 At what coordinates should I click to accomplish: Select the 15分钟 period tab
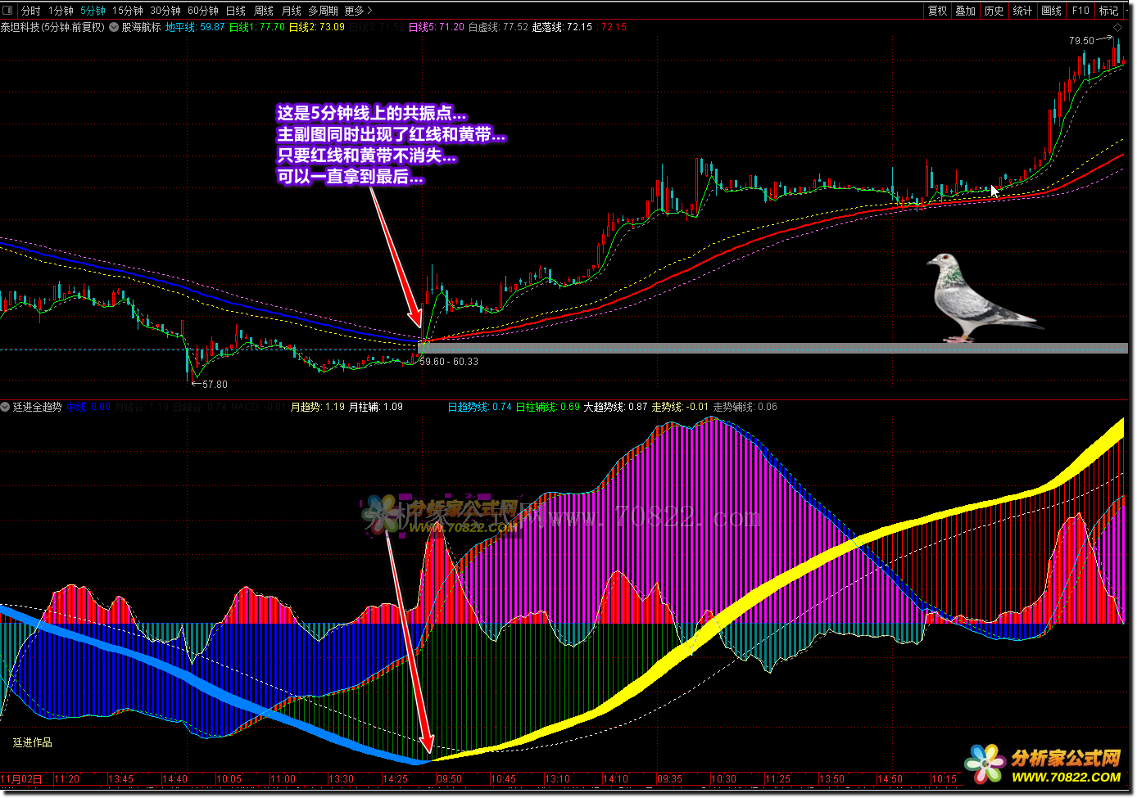[x=128, y=11]
